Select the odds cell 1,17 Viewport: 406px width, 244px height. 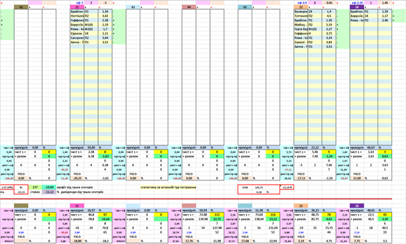click(x=385, y=16)
